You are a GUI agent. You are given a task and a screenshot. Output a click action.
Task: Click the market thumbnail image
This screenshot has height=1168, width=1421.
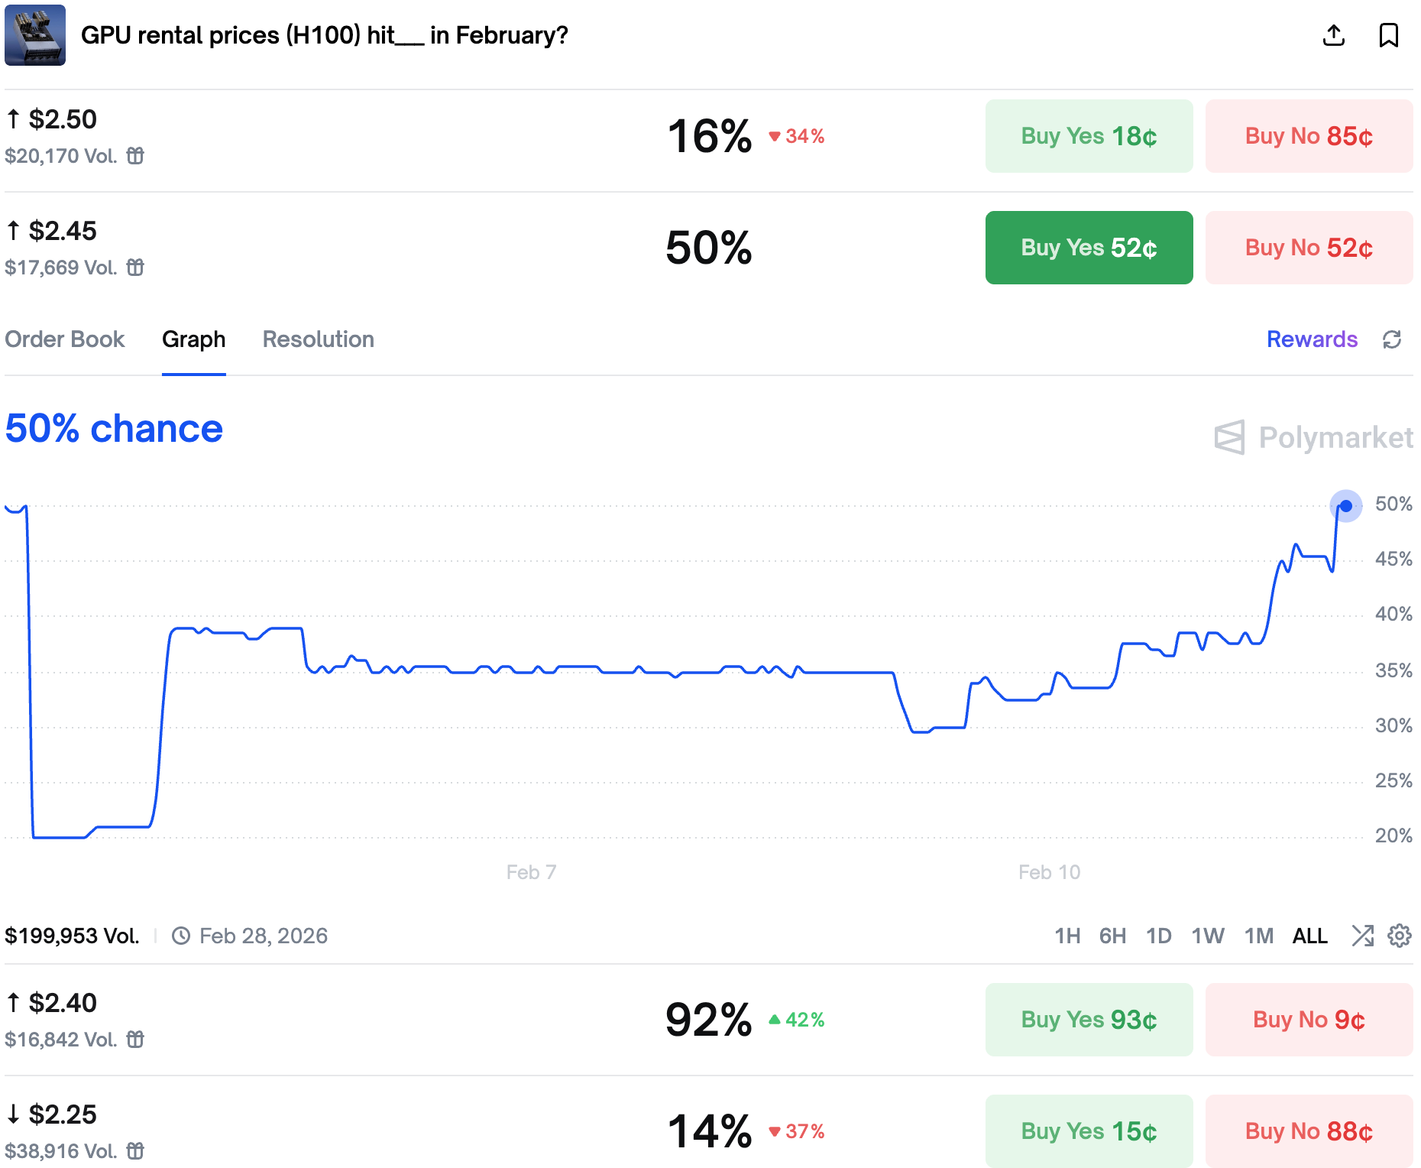(35, 35)
